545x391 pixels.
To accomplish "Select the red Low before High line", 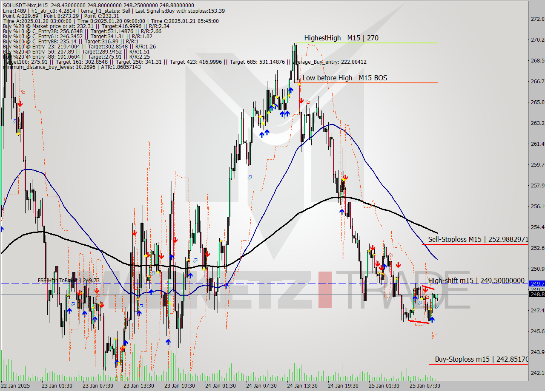I will pos(366,83).
